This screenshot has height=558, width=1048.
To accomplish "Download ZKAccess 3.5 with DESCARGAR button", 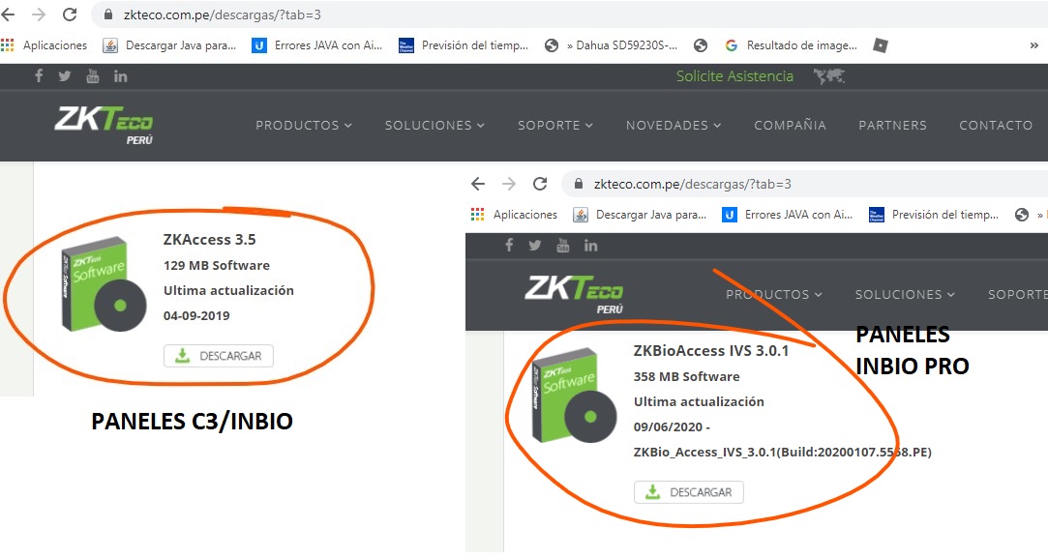I will pyautogui.click(x=219, y=356).
